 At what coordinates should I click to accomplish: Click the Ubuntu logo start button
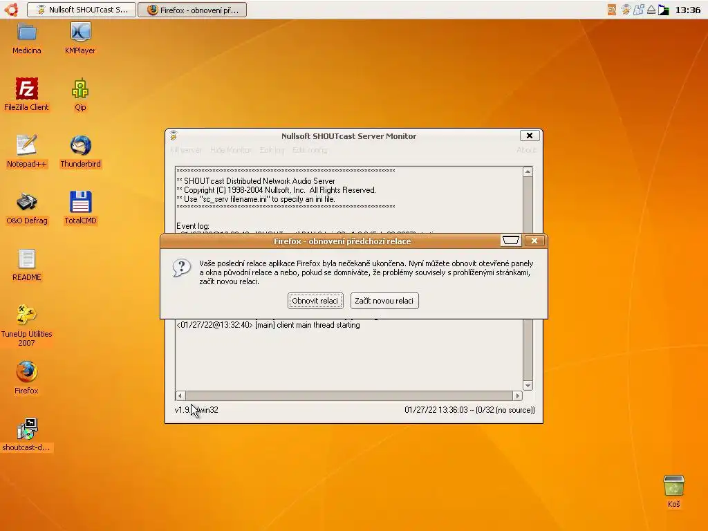pos(12,10)
